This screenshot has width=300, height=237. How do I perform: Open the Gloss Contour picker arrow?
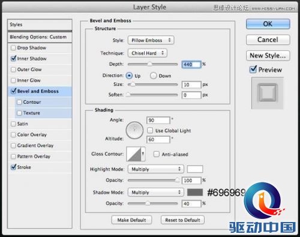[x=143, y=154]
